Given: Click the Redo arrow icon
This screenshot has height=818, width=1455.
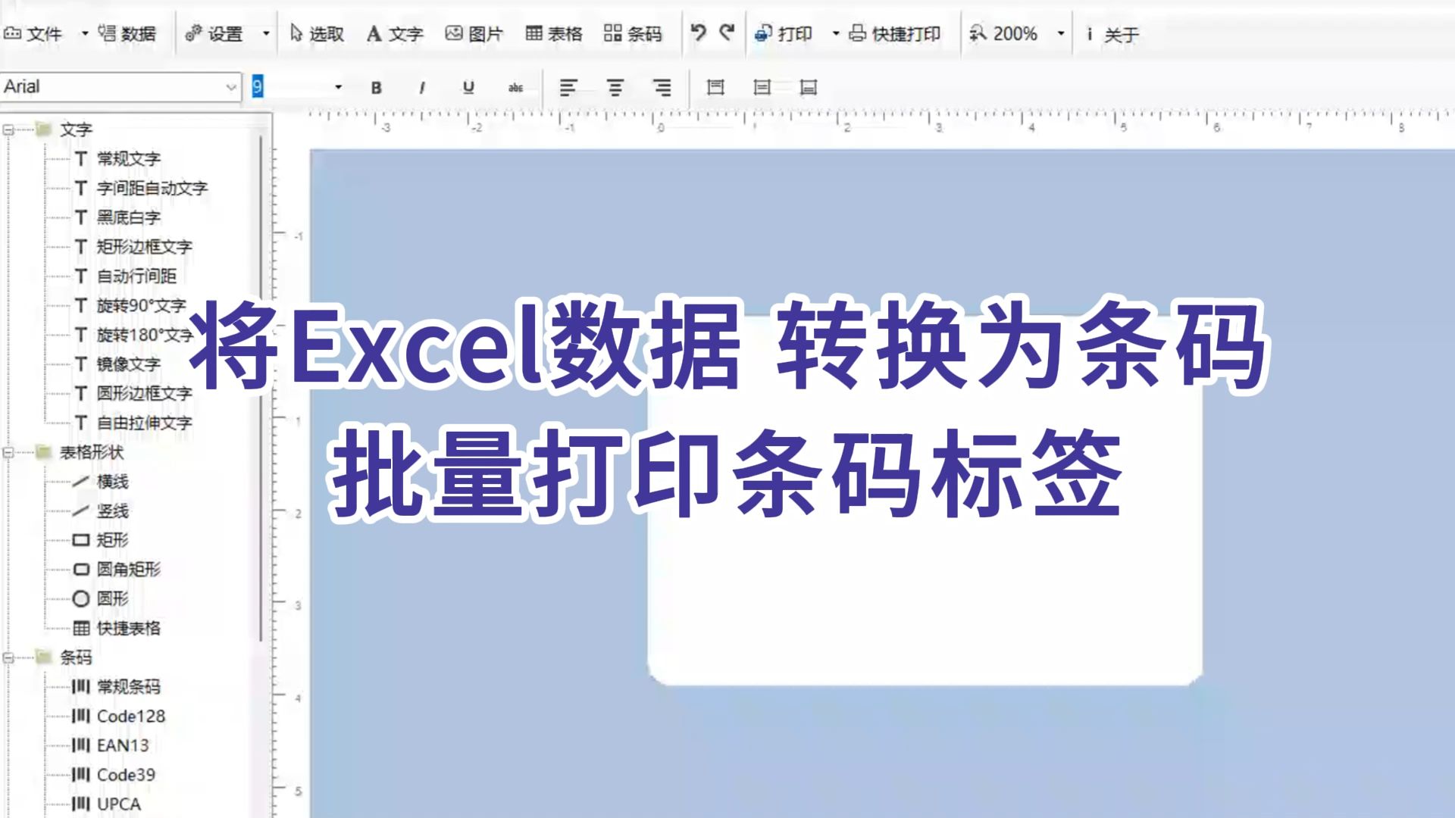Looking at the screenshot, I should pyautogui.click(x=725, y=33).
